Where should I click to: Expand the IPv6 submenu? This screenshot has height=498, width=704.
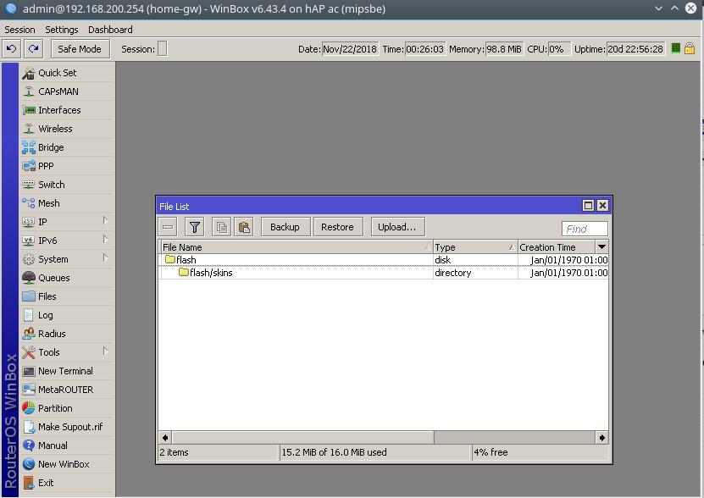coord(105,240)
